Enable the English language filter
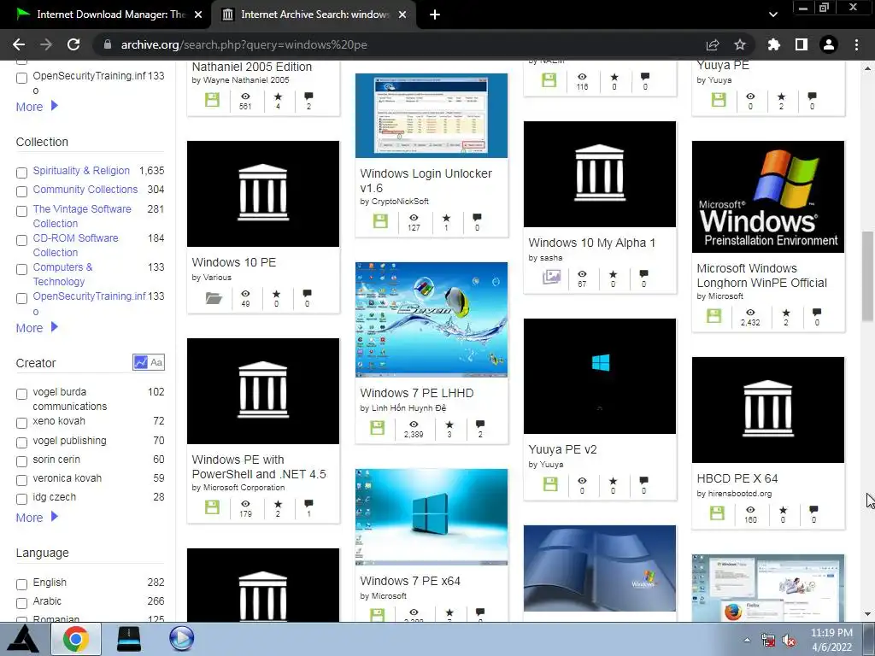The height and width of the screenshot is (656, 875). click(x=21, y=584)
